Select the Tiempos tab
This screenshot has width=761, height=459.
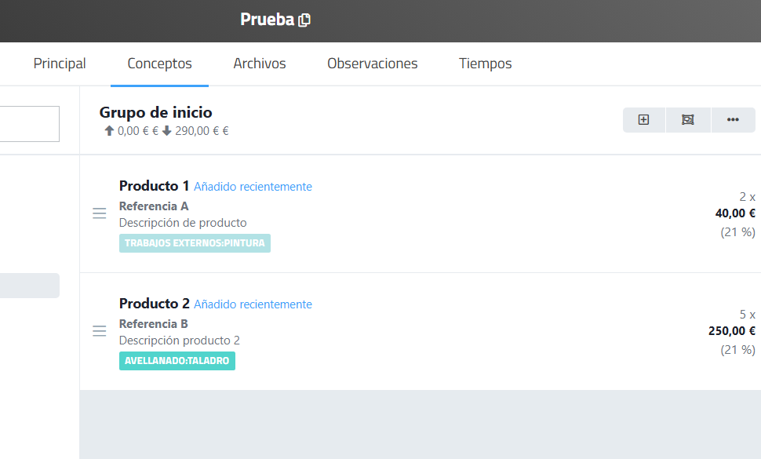(x=485, y=64)
